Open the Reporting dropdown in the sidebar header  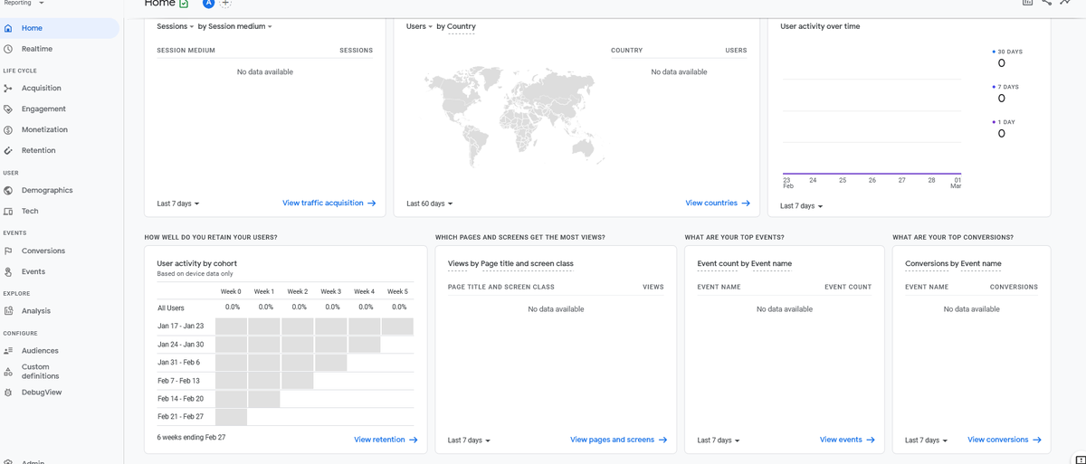coord(24,4)
